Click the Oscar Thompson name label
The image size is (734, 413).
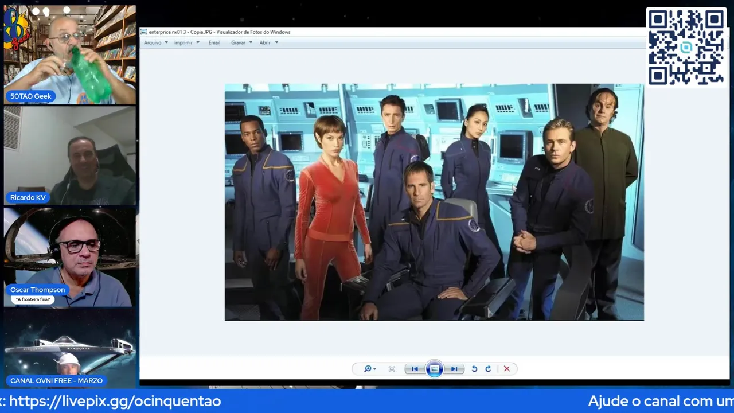tap(37, 290)
